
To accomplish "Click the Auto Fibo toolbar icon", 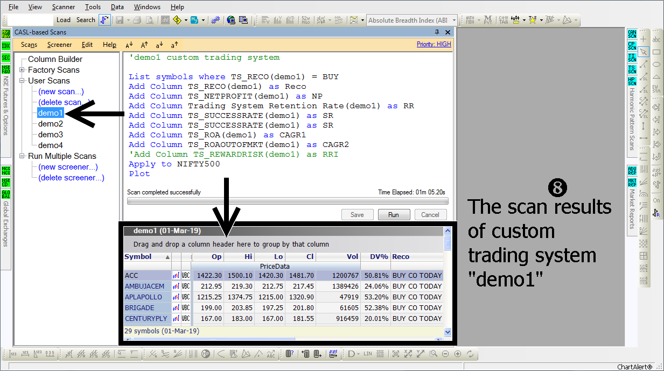I will [x=470, y=20].
